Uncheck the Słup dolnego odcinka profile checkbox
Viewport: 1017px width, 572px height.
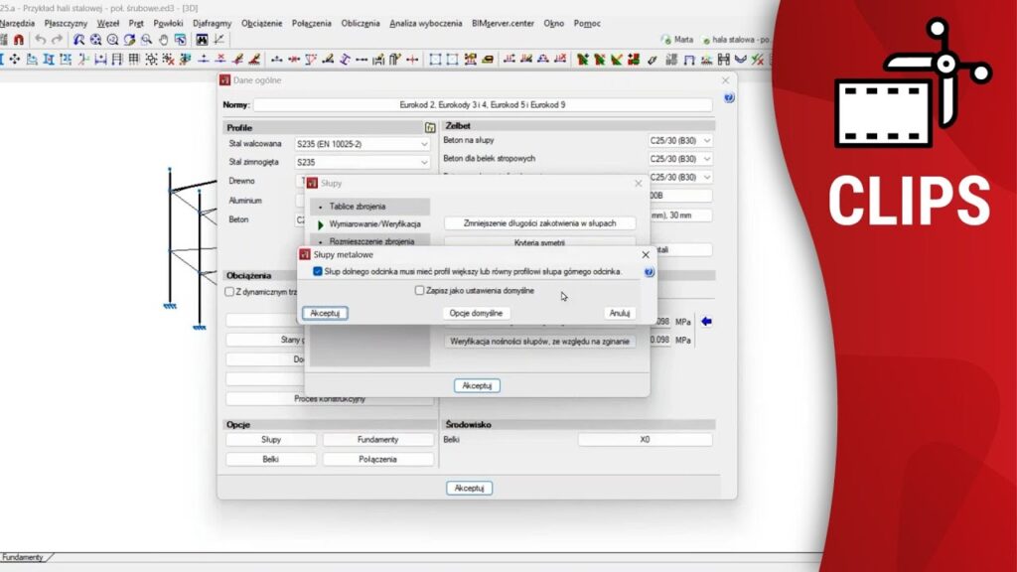point(317,271)
